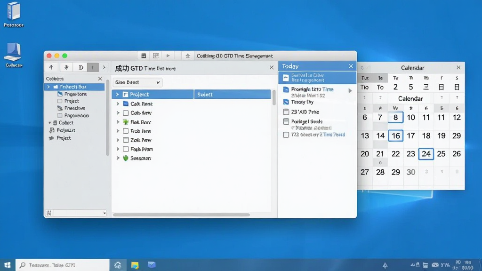Toggle the highlighted gray button beside the D button
This screenshot has height=271, width=482.
pos(93,67)
